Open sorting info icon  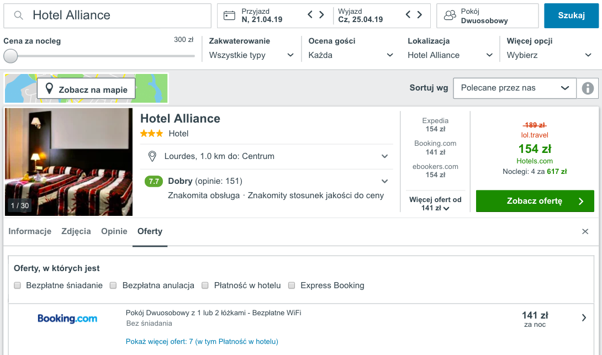pyautogui.click(x=588, y=88)
